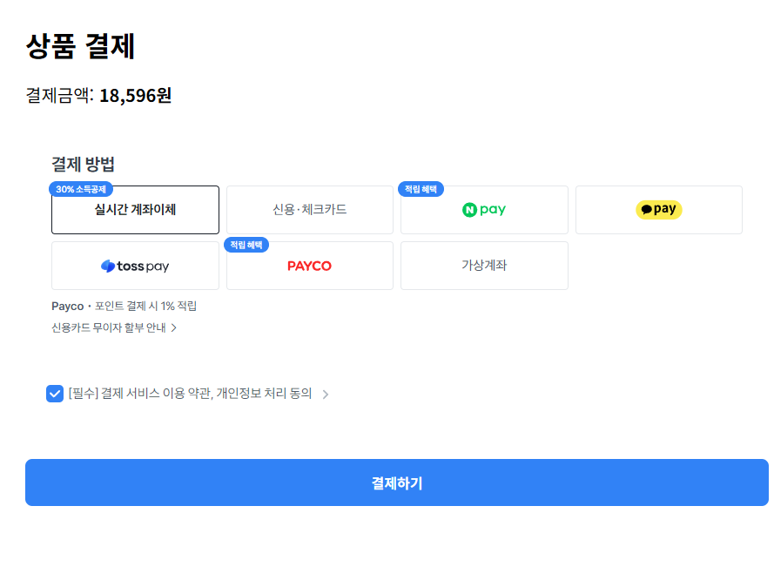Image resolution: width=774 pixels, height=587 pixels.
Task: Expand terms details via chevron beside 동의
Action: (x=326, y=395)
